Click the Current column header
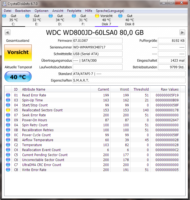 click(x=100, y=89)
